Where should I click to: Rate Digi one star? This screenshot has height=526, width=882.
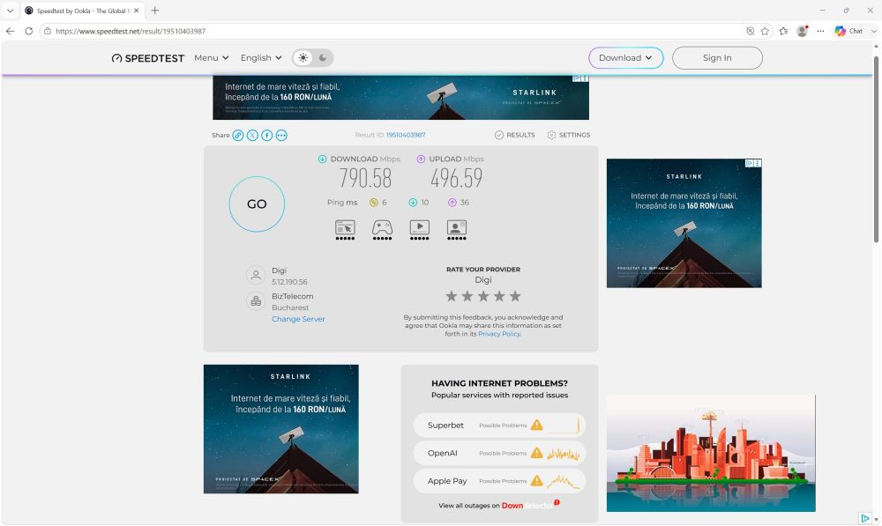(451, 296)
